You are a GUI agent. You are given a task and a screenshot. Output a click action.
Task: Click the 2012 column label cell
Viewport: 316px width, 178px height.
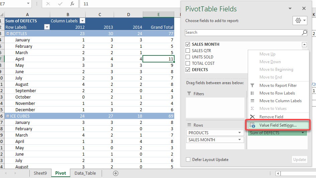click(x=68, y=27)
